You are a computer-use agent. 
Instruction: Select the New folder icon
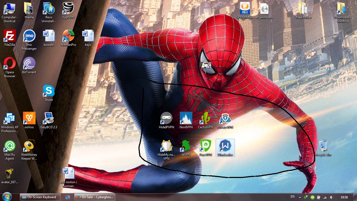(x=304, y=10)
